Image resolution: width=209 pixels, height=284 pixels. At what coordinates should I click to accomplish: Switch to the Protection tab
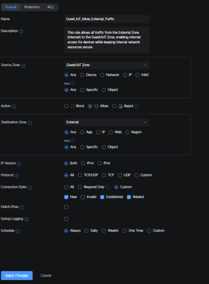32,7
